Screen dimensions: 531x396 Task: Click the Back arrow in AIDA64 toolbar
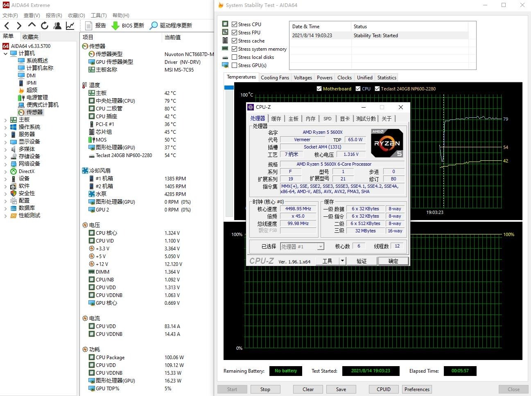tap(7, 25)
